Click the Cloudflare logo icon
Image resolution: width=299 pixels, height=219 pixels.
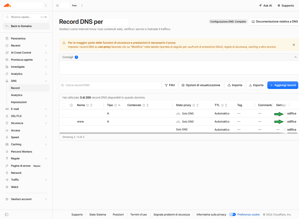7,6
